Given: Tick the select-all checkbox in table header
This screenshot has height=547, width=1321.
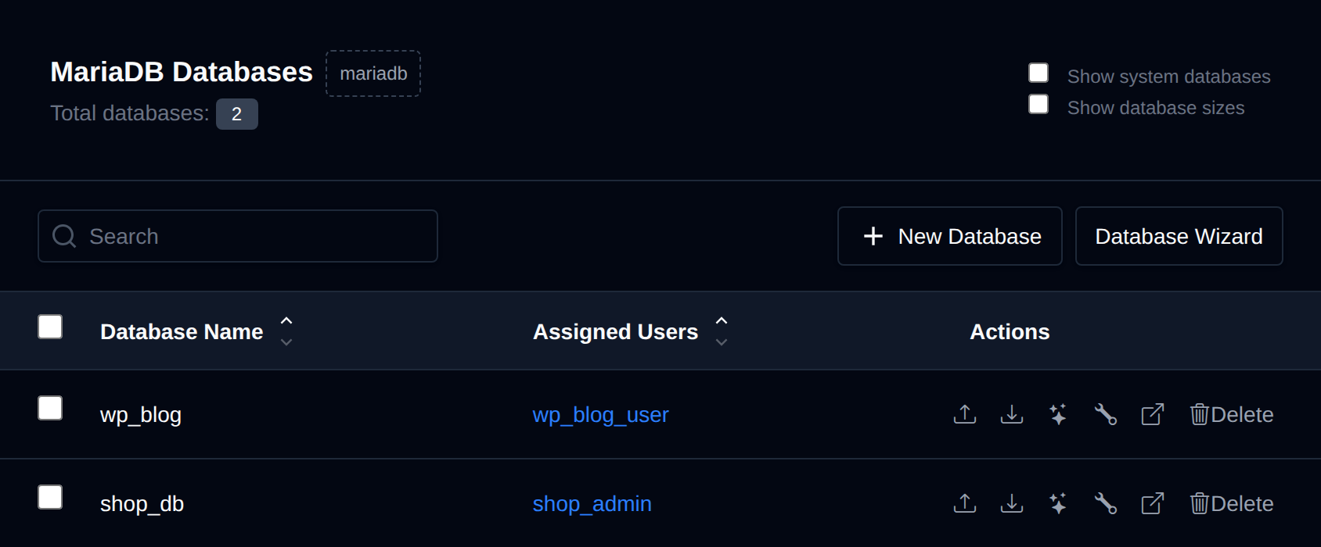Looking at the screenshot, I should point(50,327).
